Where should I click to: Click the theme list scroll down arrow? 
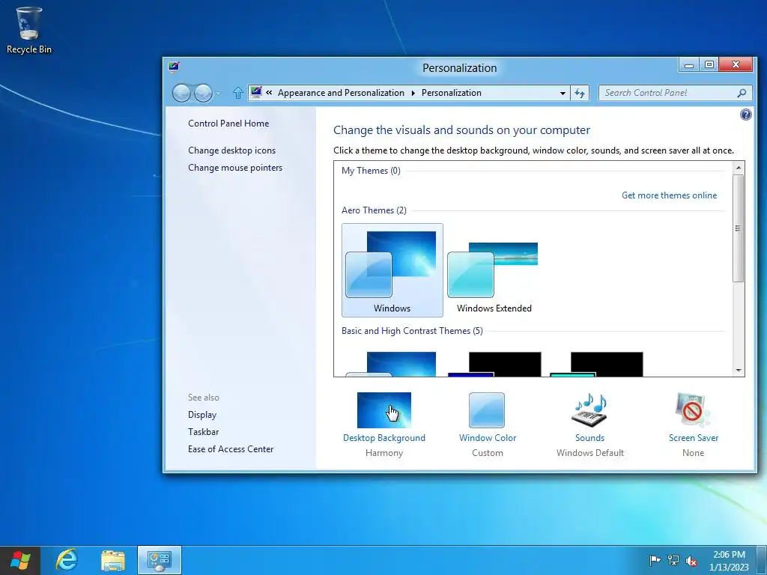[x=739, y=371]
